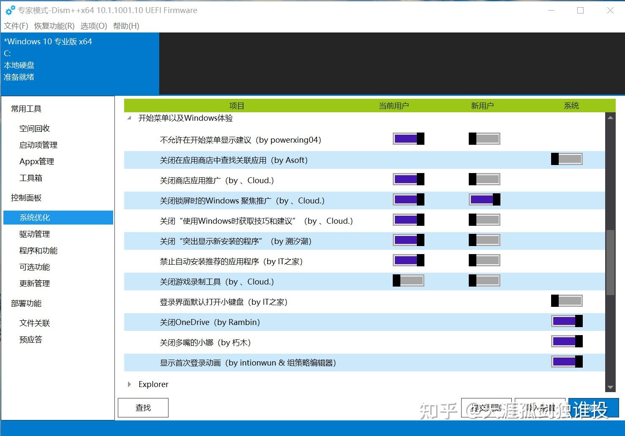Viewport: 625px width, 436px height.
Task: Click the scroll down arrow of the list
Action: tap(610, 387)
